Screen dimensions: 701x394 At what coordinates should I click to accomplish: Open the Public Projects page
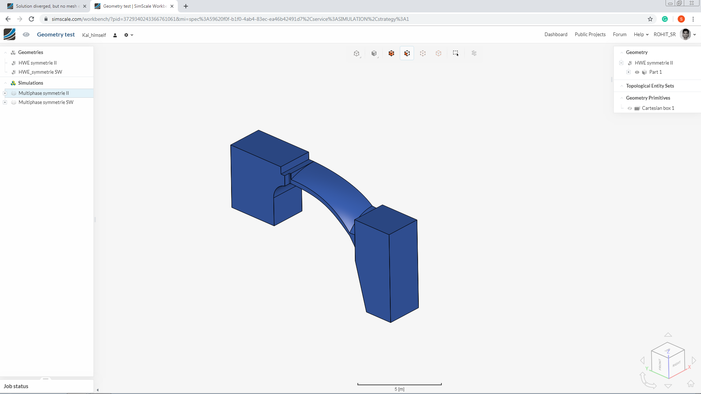[590, 34]
